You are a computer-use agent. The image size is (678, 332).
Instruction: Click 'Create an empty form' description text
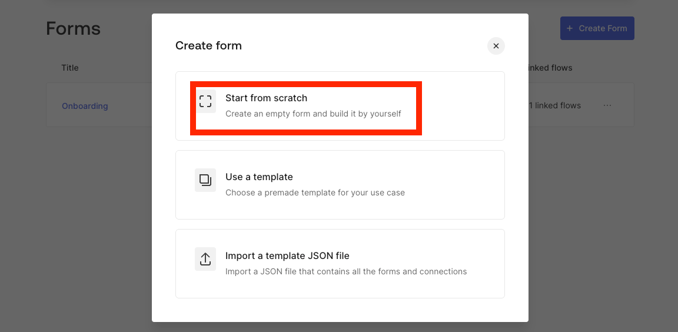(313, 114)
